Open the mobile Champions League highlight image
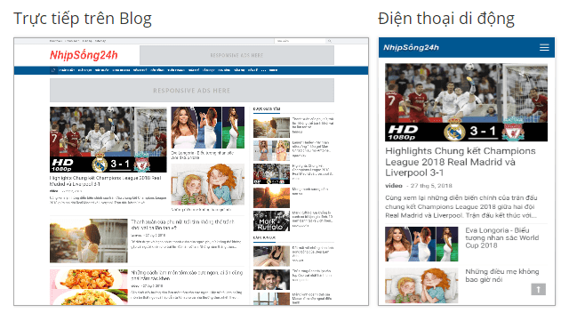This screenshot has width=569, height=321. point(466,102)
